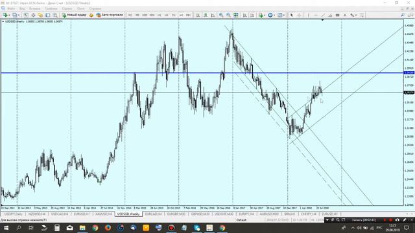The height and width of the screenshot is (233, 415).
Task: Switch chart to M5 timeframe
Action: pos(137,15)
